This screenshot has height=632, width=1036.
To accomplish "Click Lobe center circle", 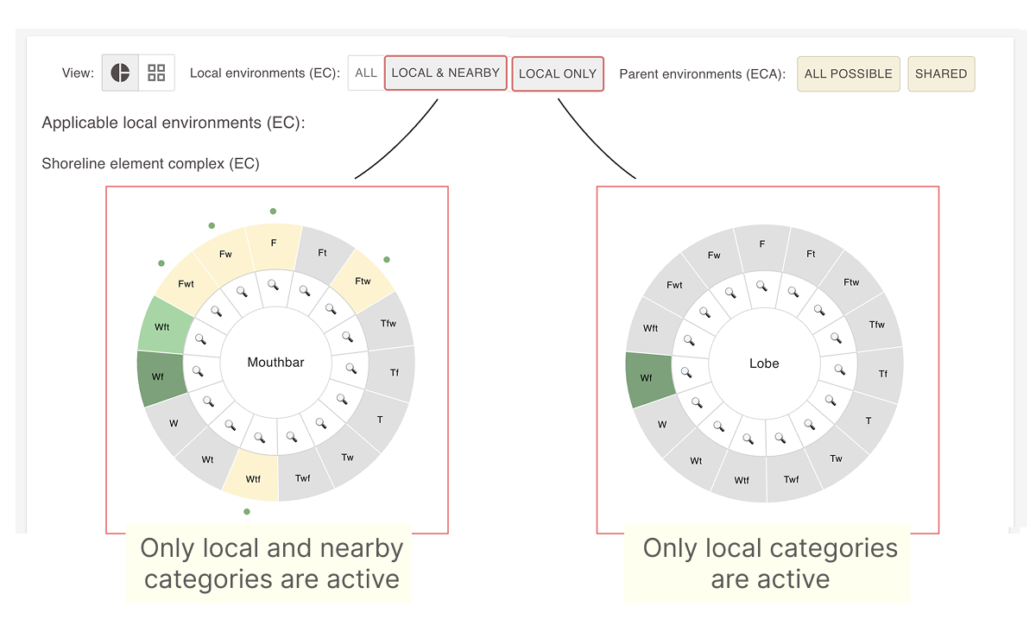I will [764, 363].
